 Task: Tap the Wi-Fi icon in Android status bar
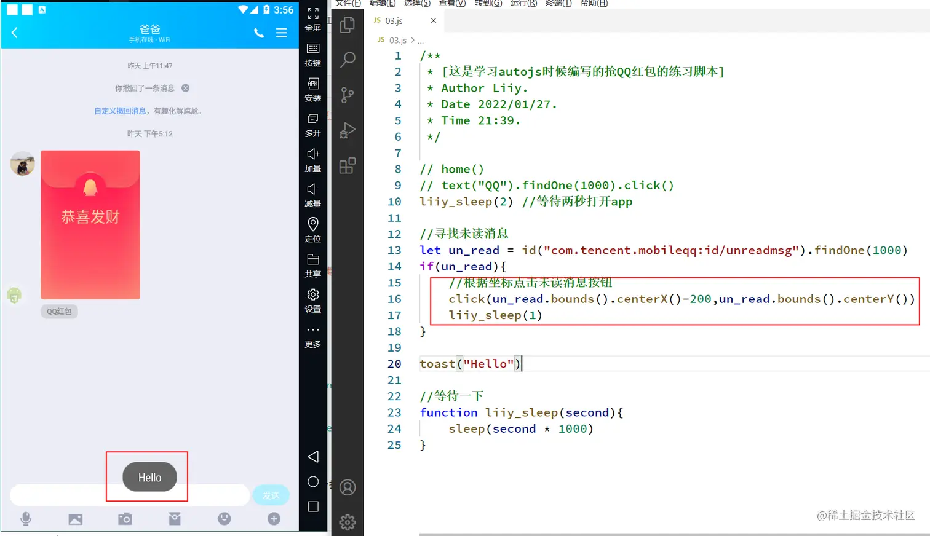(x=244, y=9)
